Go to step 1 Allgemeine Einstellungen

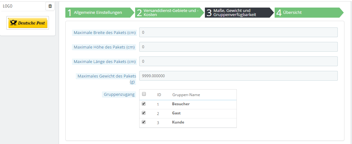98,13
